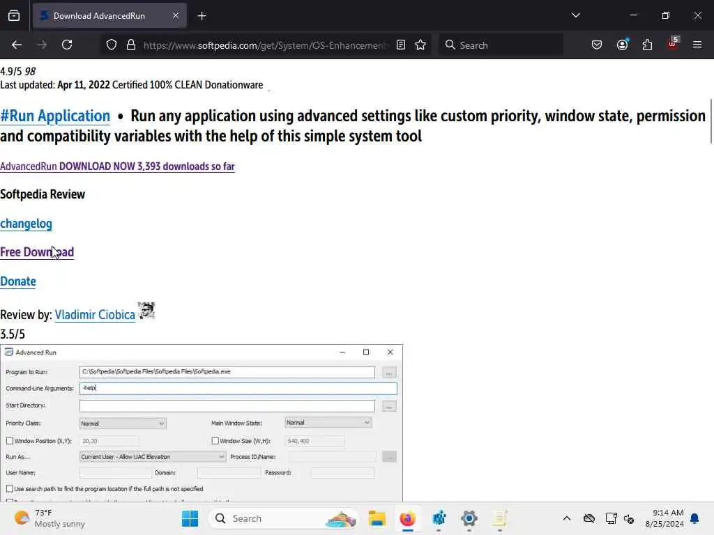Click the browser Search box

501,45
